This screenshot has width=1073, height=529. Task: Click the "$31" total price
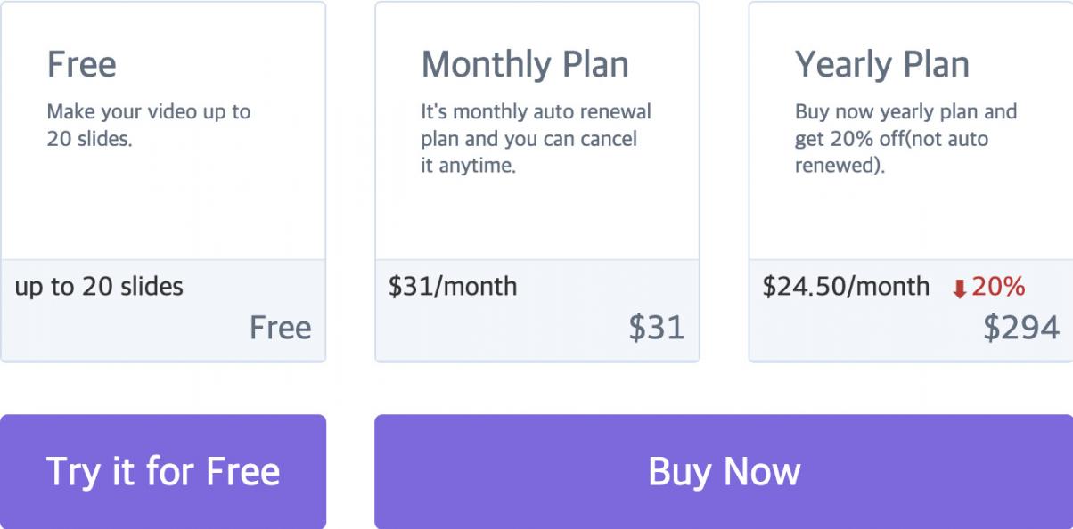656,328
